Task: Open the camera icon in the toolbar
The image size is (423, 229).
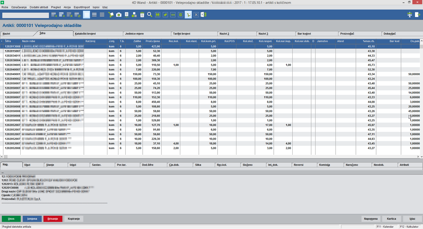Action: [119, 15]
